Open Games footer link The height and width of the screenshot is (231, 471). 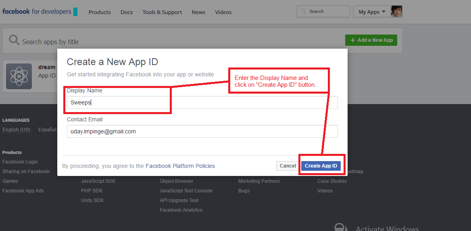pos(10,181)
